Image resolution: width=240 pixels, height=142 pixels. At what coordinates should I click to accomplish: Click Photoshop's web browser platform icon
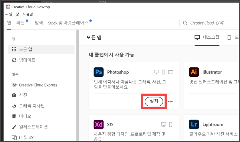click(171, 72)
